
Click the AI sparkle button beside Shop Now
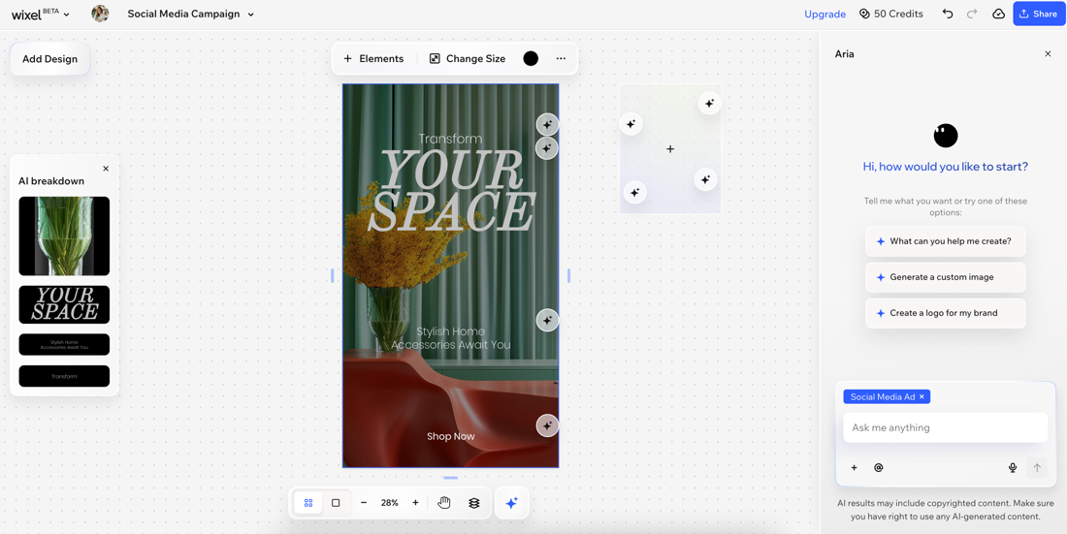[547, 425]
